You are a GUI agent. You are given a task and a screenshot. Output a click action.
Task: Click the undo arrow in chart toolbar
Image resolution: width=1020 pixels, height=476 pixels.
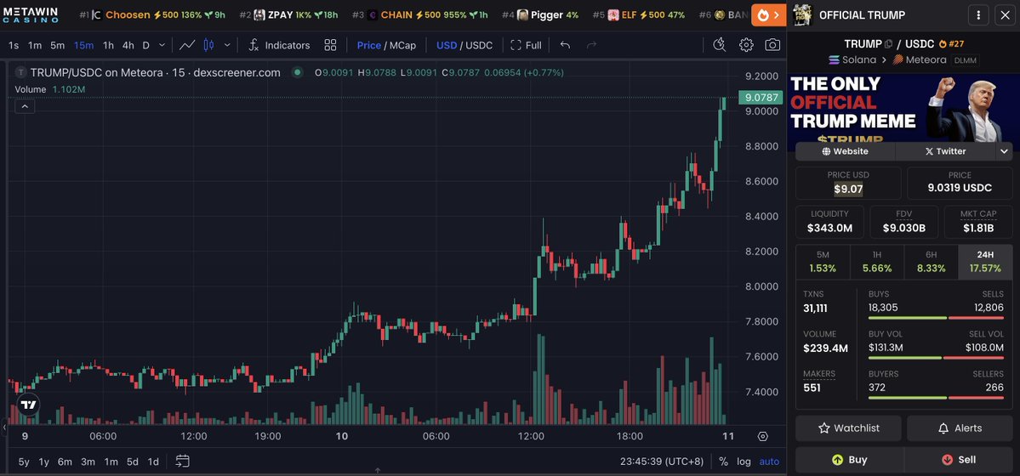click(565, 45)
